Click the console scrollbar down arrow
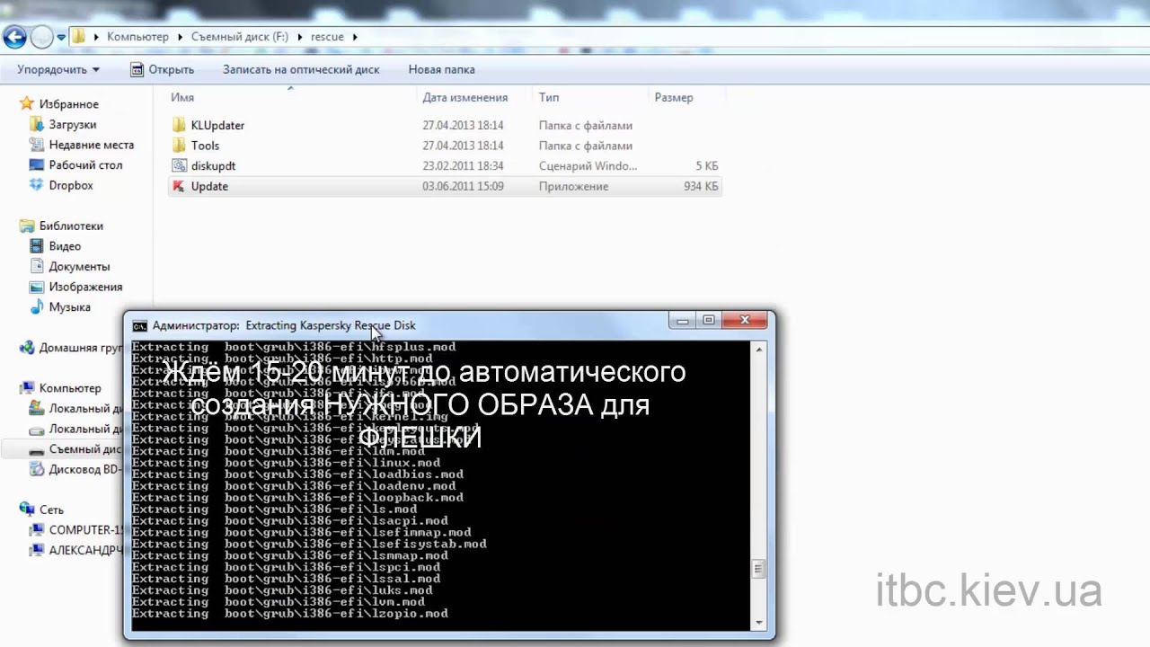The width and height of the screenshot is (1150, 647). click(x=759, y=623)
